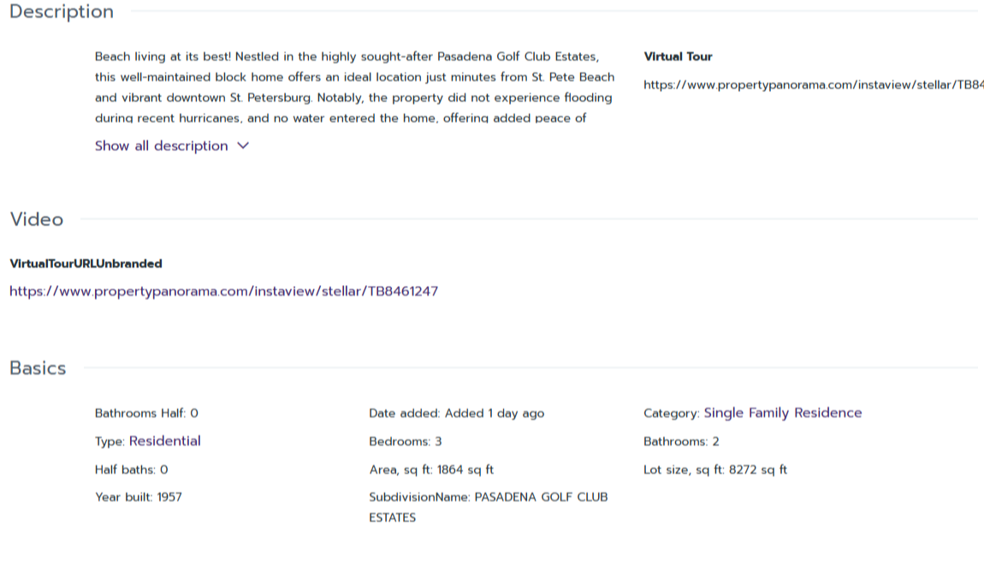
Task: Open the Virtual Tour propertypanorama URL
Action: [813, 85]
